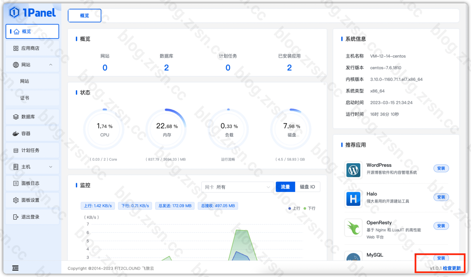Click the 负载 gauge

coord(228,129)
